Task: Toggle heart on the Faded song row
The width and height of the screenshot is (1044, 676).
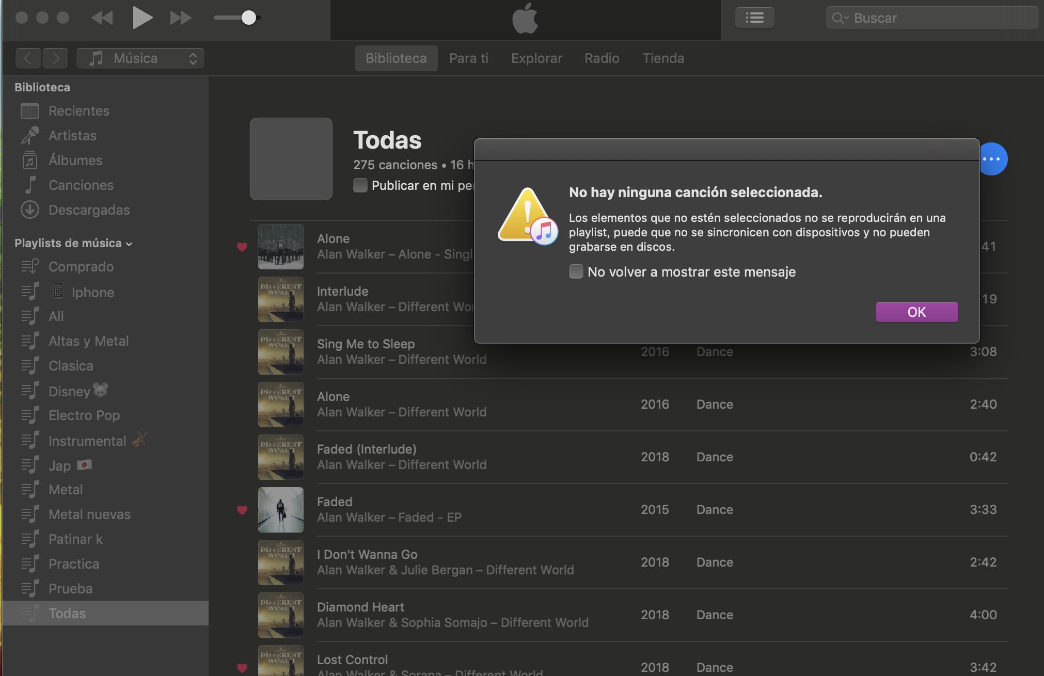Action: (242, 510)
